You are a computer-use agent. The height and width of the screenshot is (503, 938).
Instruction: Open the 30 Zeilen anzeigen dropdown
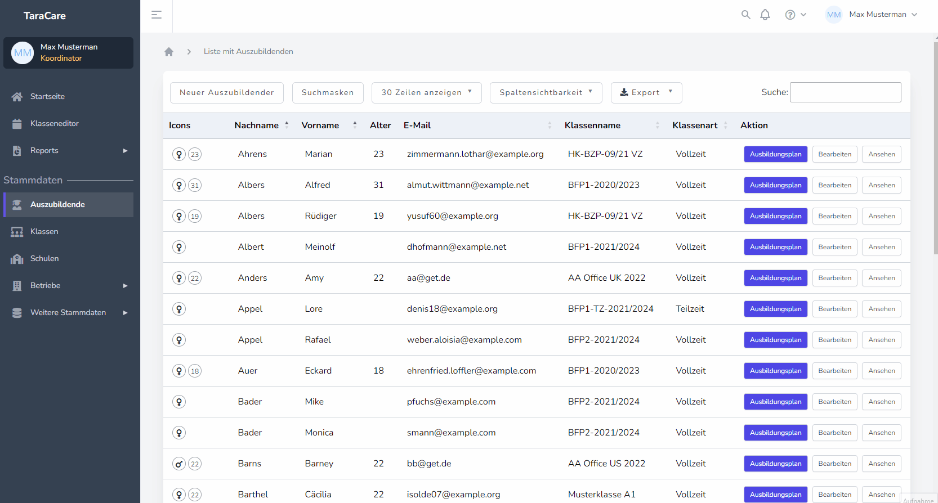[427, 93]
